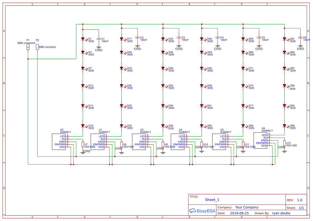
Task: Click the date 2019-09-25 field
Action: pos(240,213)
